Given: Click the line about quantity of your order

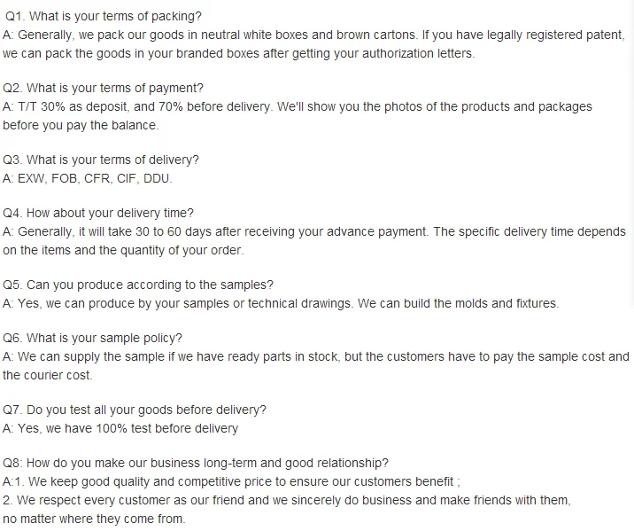Looking at the screenshot, I should point(123,250).
